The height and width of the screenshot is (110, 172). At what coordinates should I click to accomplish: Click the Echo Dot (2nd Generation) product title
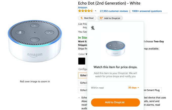(109, 3)
